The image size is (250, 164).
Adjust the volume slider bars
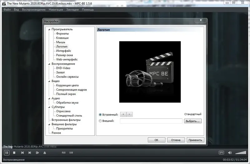pyautogui.click(x=241, y=153)
